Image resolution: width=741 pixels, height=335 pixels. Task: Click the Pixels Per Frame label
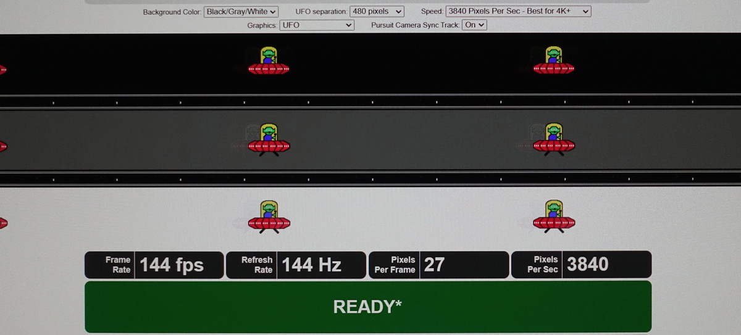point(395,265)
